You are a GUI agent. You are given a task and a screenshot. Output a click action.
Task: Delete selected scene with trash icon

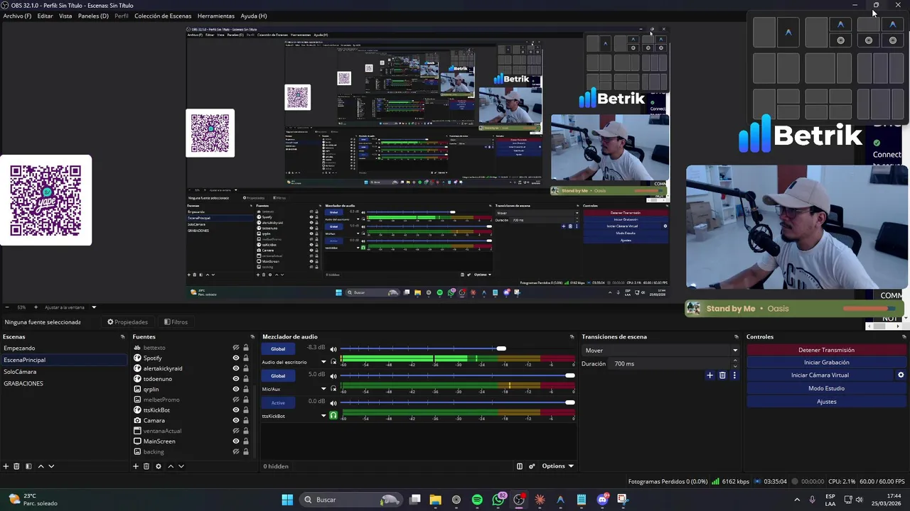[x=16, y=466]
